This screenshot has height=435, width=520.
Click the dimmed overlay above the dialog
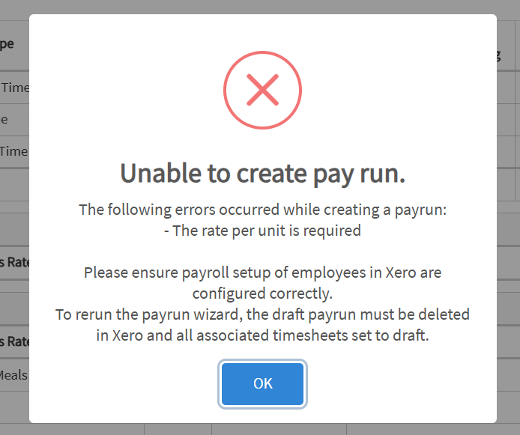260,7
